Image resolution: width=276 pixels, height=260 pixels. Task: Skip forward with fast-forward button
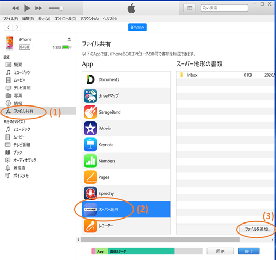pos(39,8)
